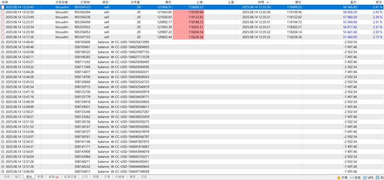Click the red stop loss cell 118228.34
384x180 pixels.
[189, 37]
